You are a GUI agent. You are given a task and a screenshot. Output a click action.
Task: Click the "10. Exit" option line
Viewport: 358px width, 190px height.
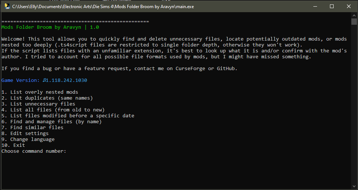(x=13, y=145)
